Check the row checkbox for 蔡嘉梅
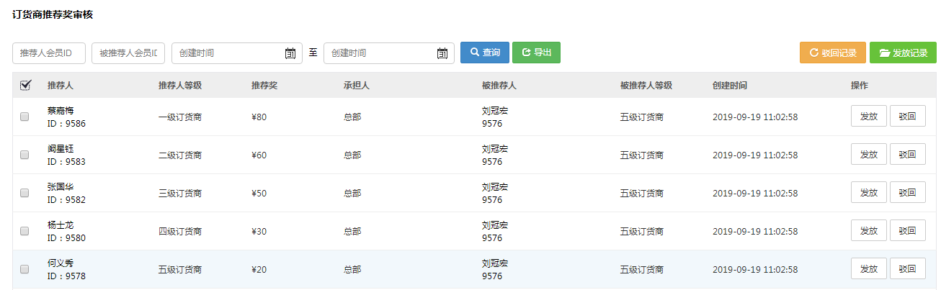The height and width of the screenshot is (290, 941). pos(24,117)
